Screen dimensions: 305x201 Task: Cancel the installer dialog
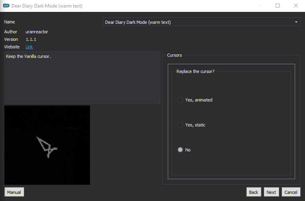[291, 192]
